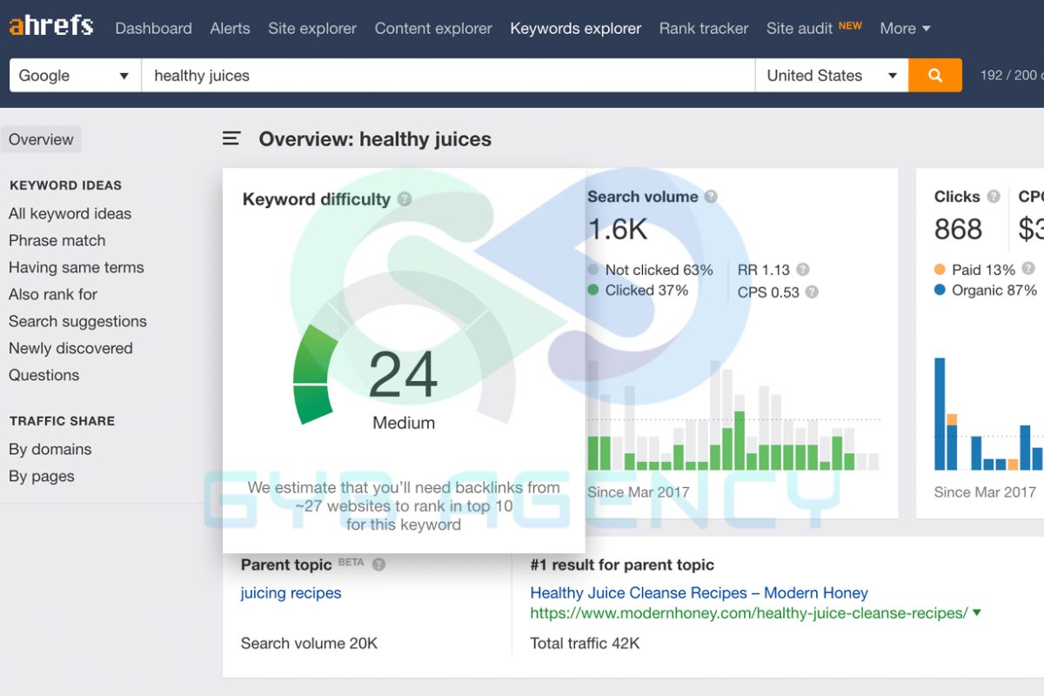This screenshot has width=1044, height=696.
Task: Open Newly discovered report
Action: [70, 348]
